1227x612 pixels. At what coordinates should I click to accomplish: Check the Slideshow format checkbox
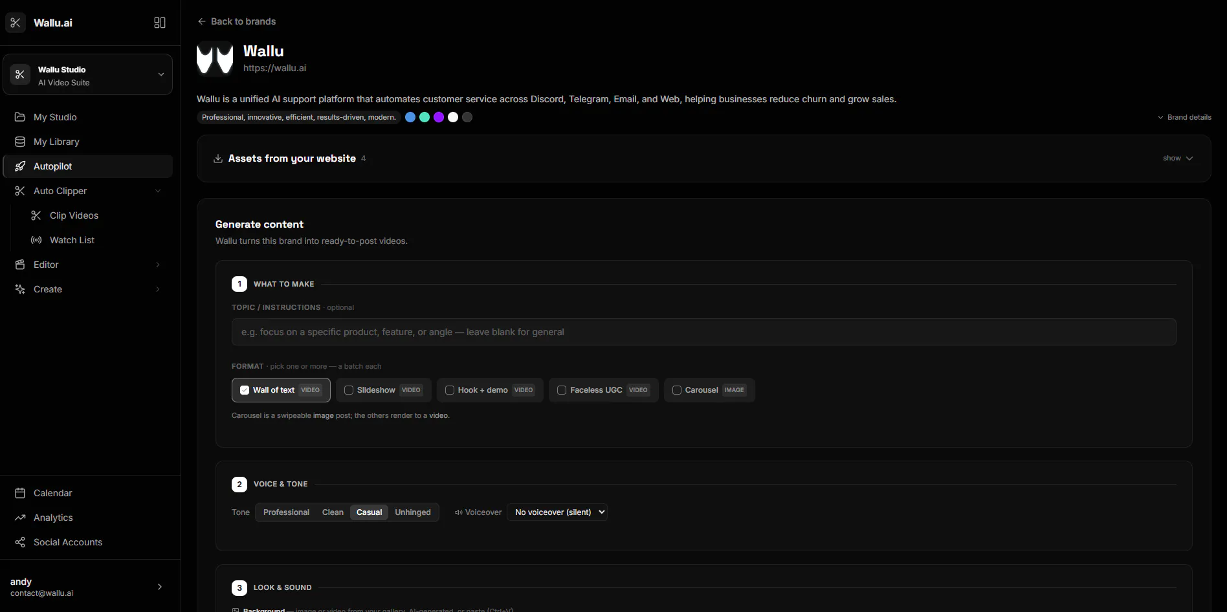(x=349, y=390)
